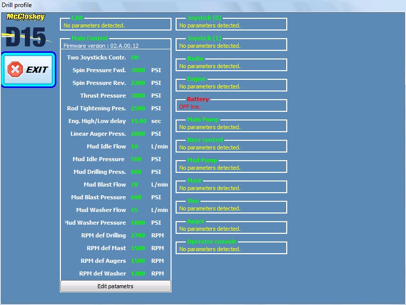Select the CAN status panel
The image size is (406, 305).
(115, 24)
